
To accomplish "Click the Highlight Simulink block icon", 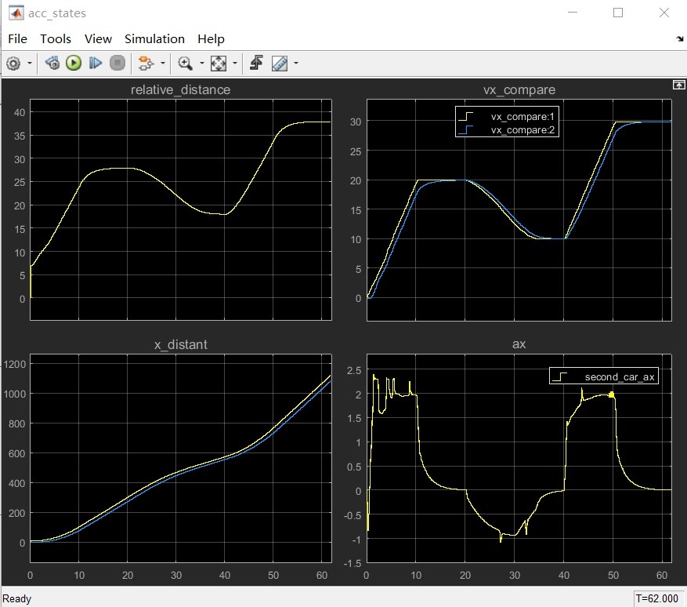I will [x=146, y=64].
